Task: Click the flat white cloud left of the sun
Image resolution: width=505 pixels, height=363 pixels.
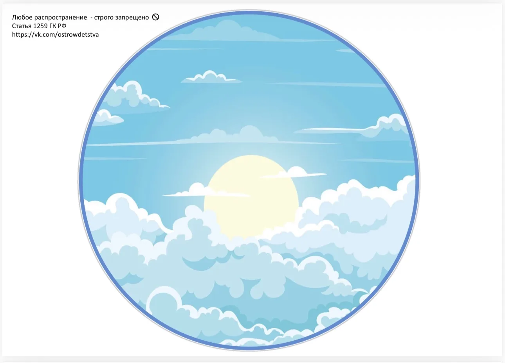Action: pos(206,191)
